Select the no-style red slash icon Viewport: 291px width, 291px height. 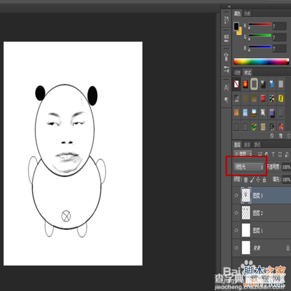pyautogui.click(x=236, y=84)
